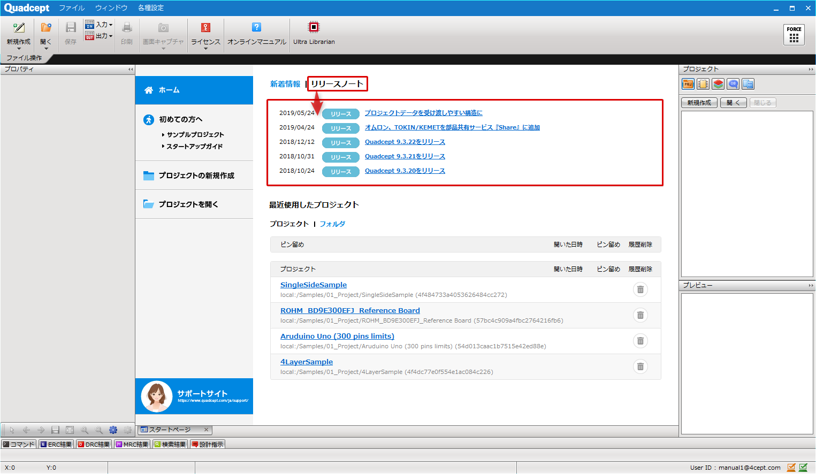Open the MRC結果 bottom tab
Screen dimensions: 816x474
pos(132,445)
